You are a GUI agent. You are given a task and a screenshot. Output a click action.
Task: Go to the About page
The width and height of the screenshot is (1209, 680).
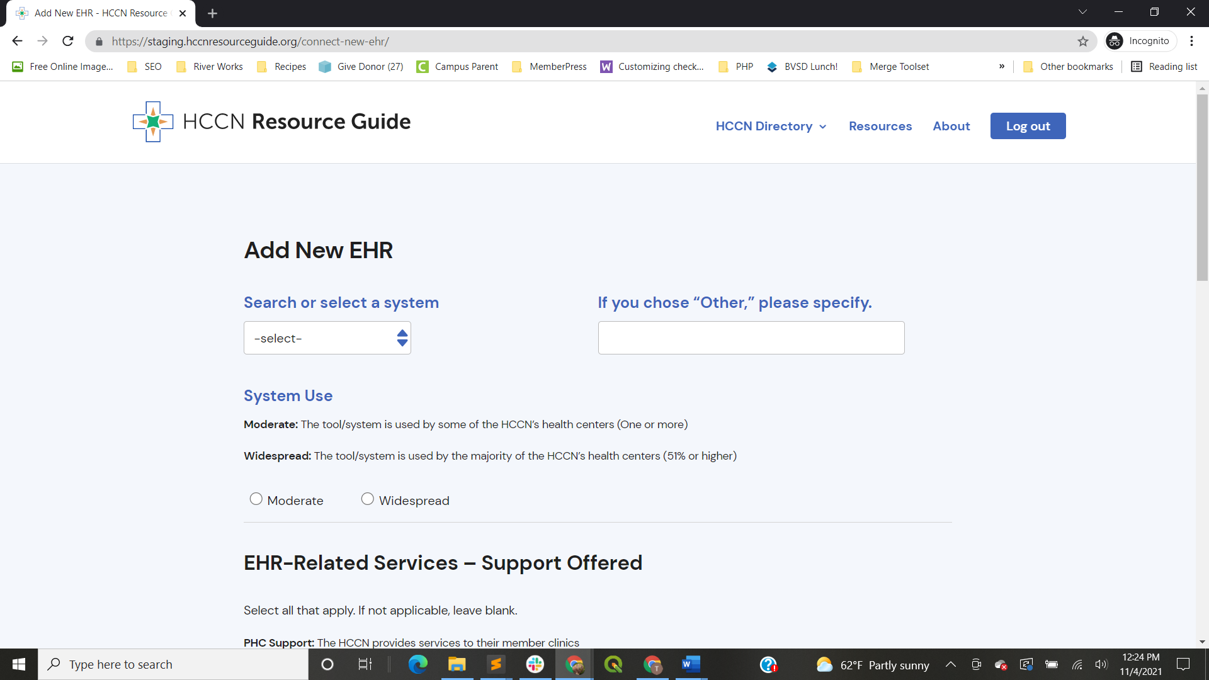[951, 126]
